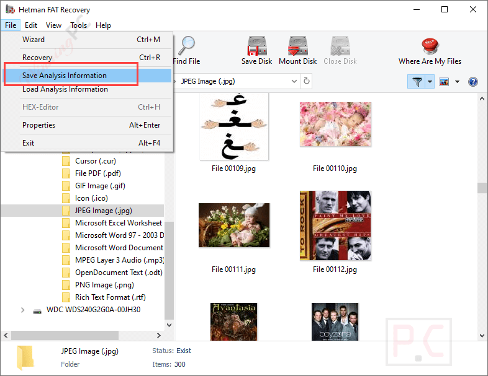Select Save Analysis Information menu entry
The image size is (488, 376).
(x=87, y=76)
